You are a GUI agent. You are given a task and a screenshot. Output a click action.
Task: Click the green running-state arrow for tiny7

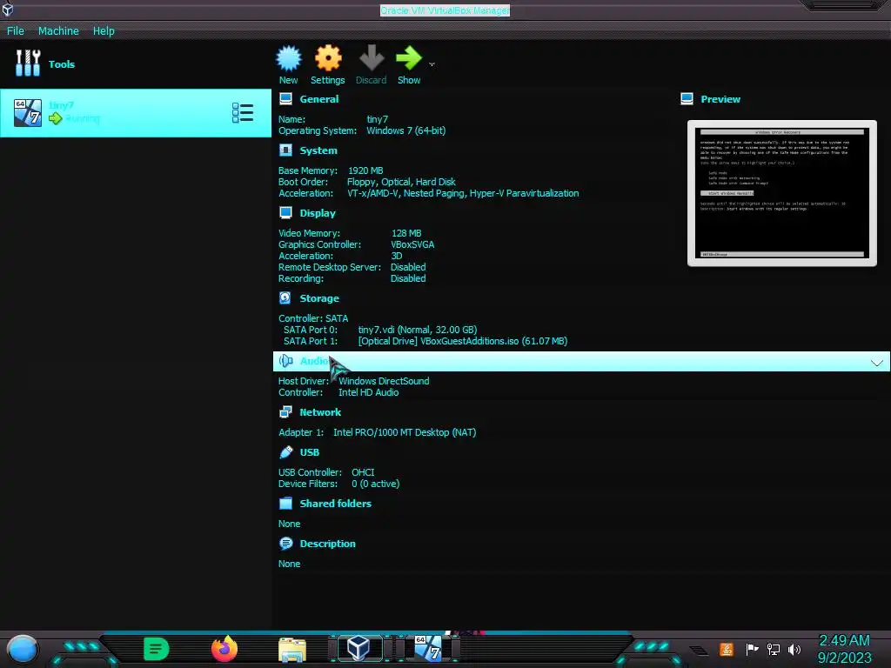point(55,118)
